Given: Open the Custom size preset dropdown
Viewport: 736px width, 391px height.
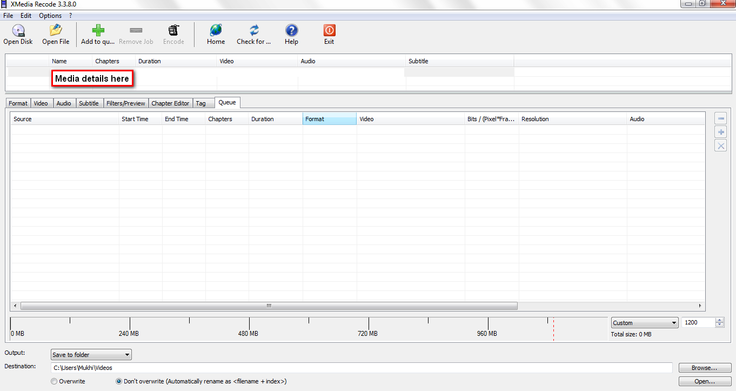Looking at the screenshot, I should 645,323.
